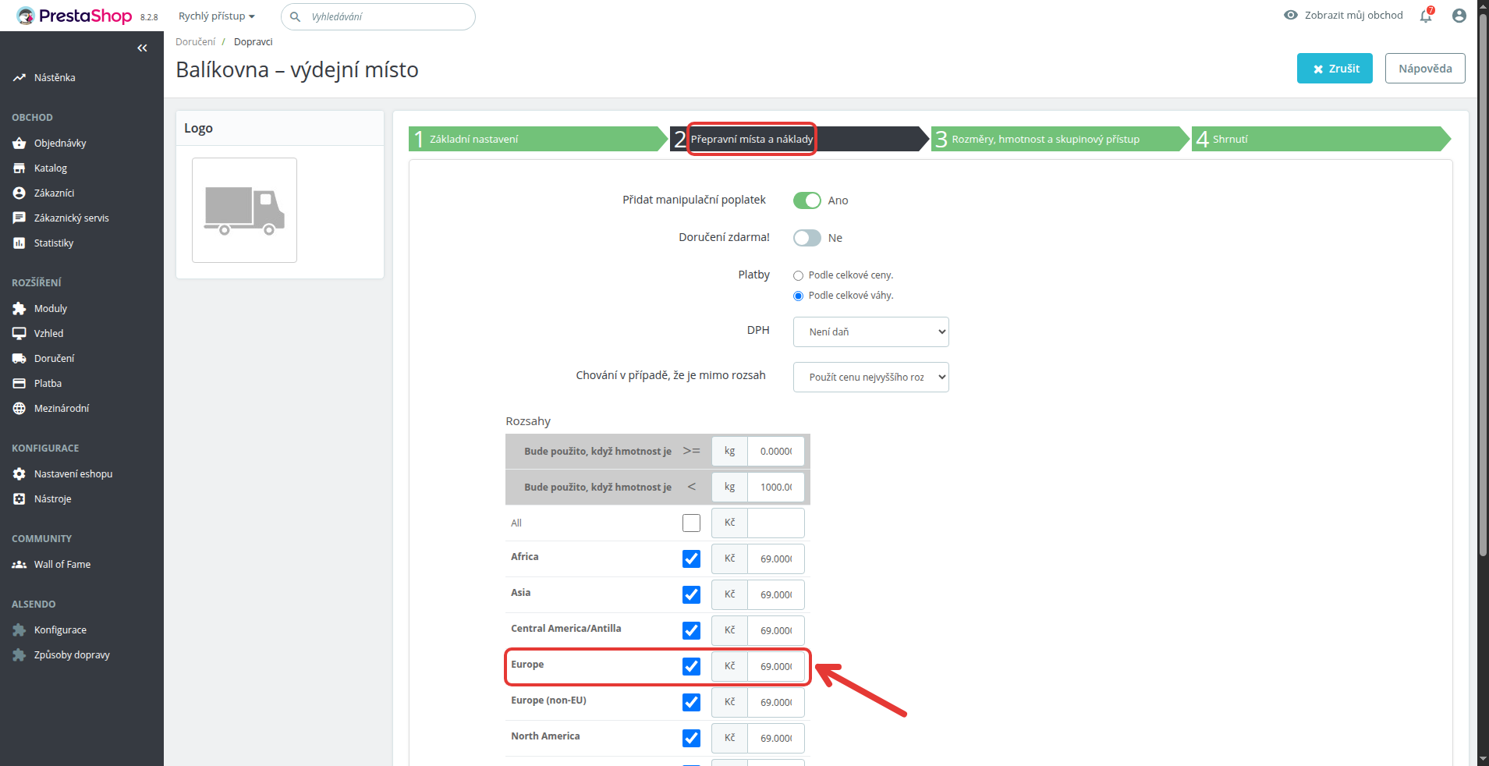
Task: Go to step 3 Rozměry, hmotnost a skupinový přístup
Action: pos(1060,139)
